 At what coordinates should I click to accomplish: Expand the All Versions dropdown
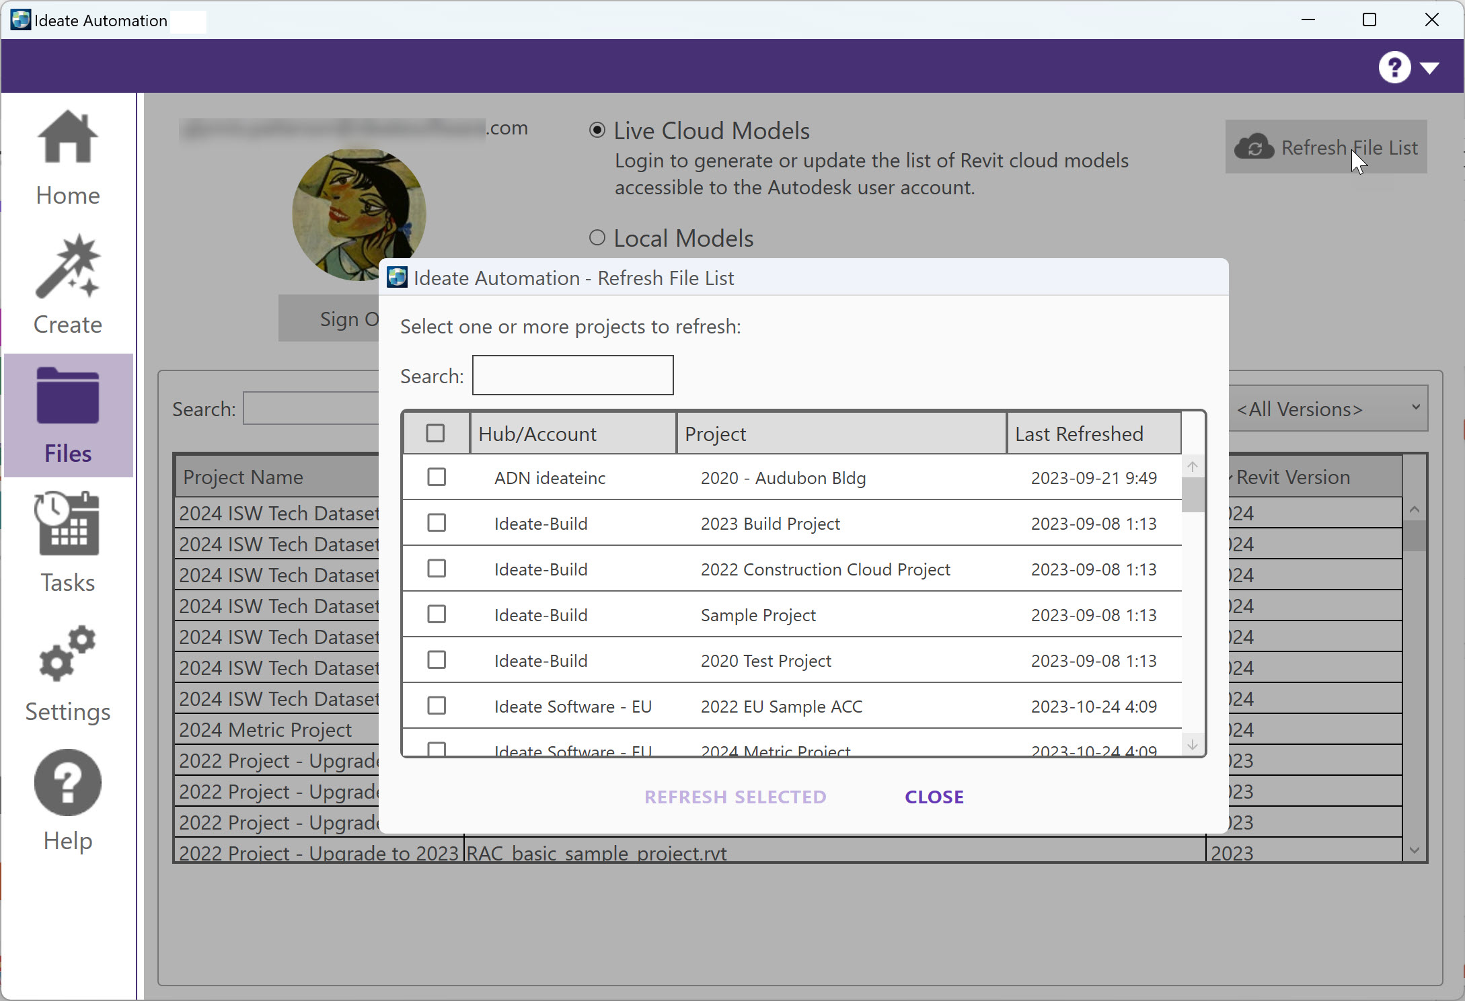coord(1328,409)
